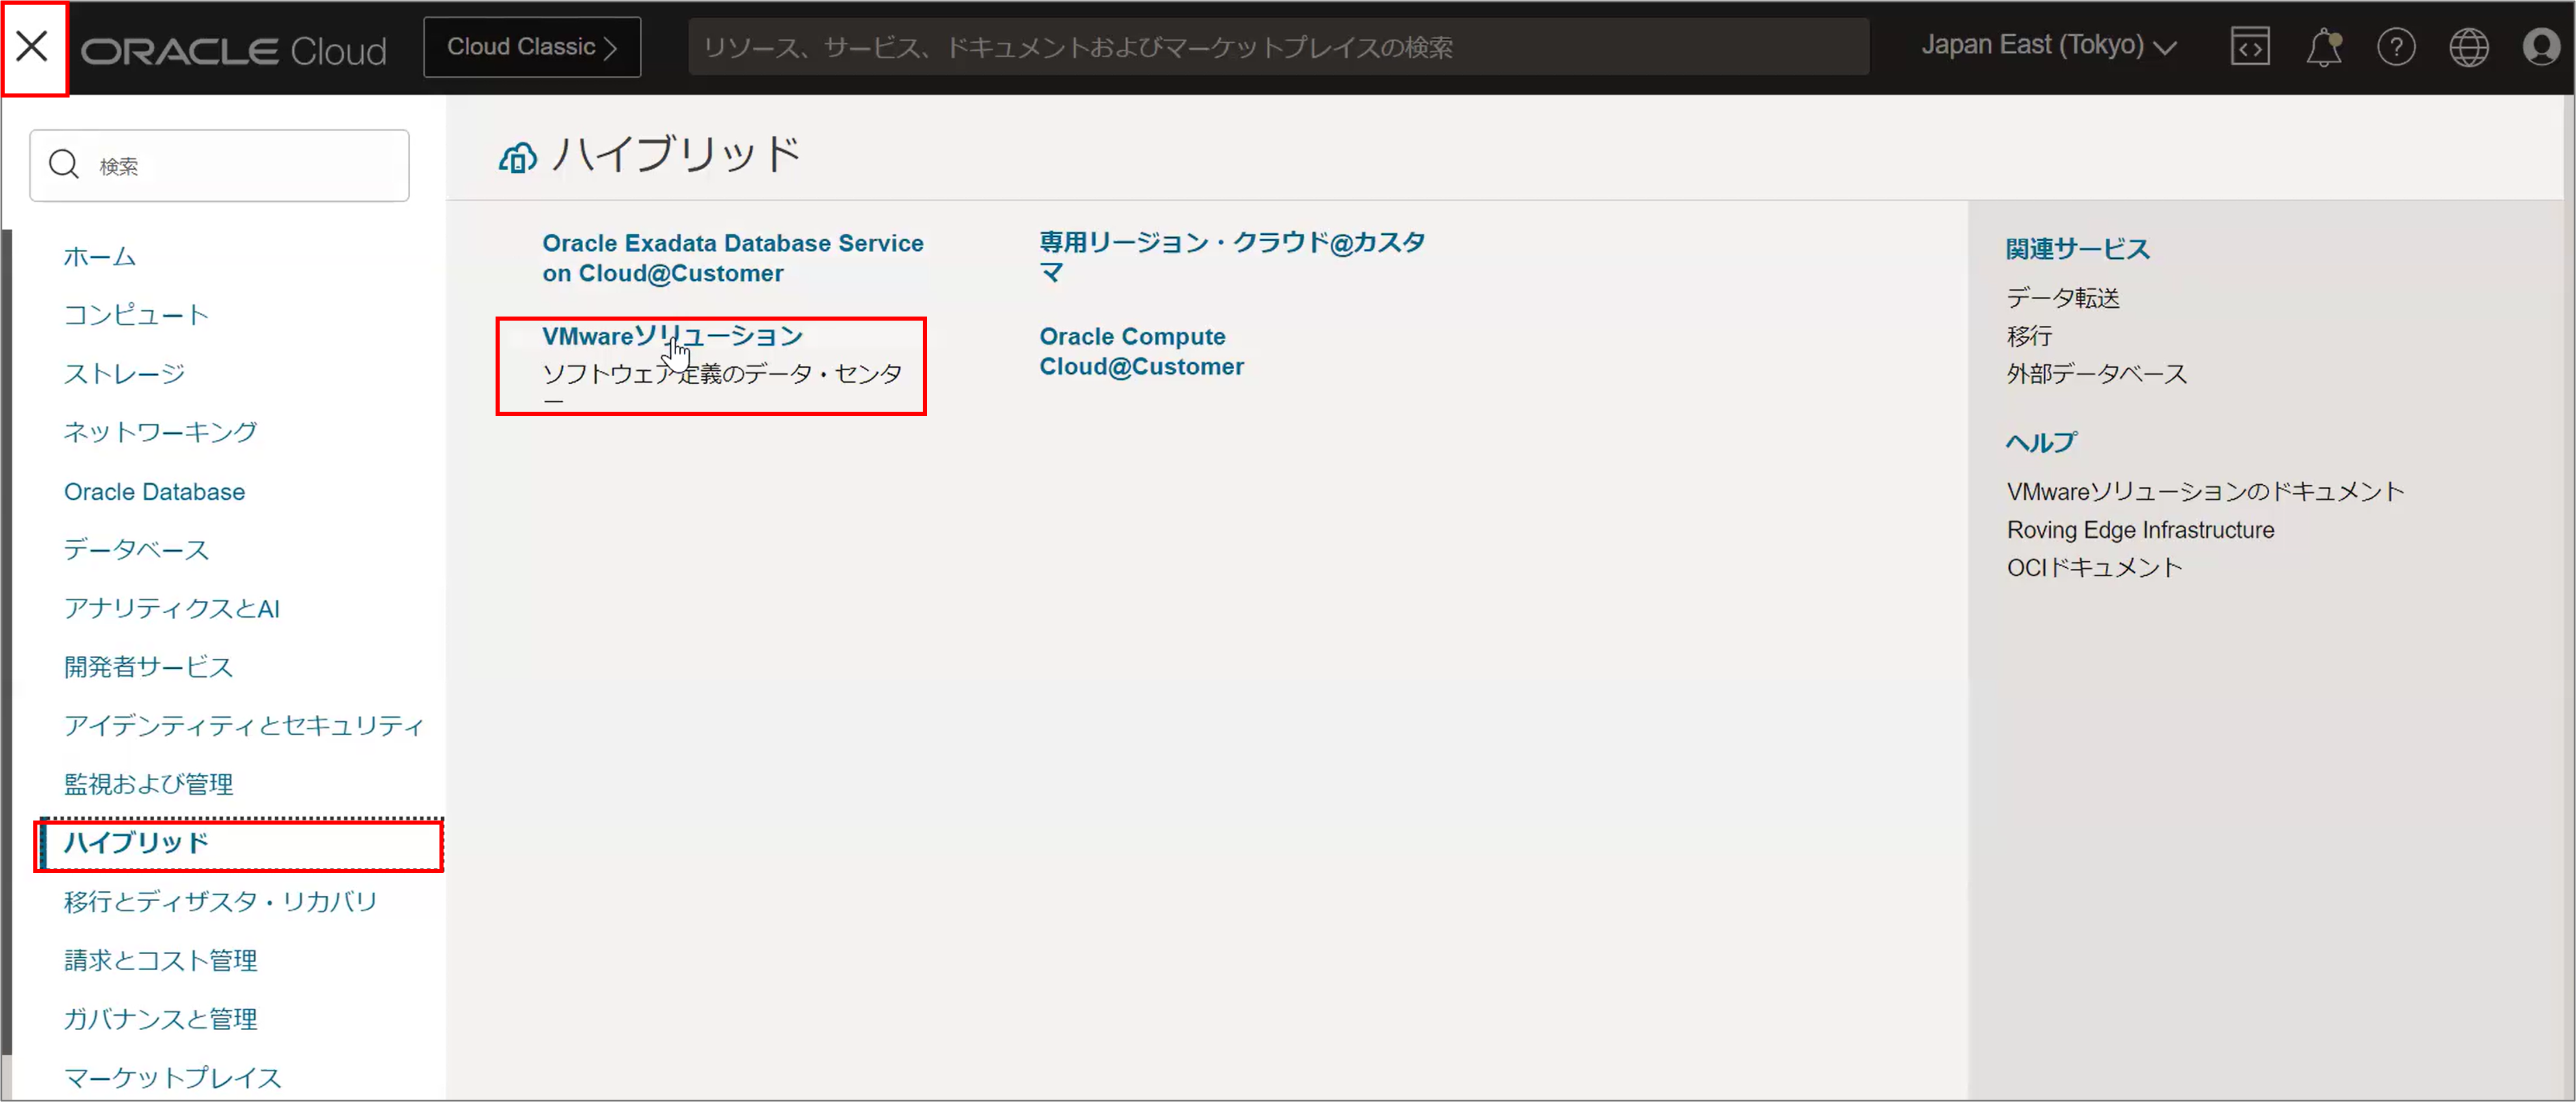
Task: Open the Japan East (Tokyo) region dropdown
Action: [x=2048, y=46]
